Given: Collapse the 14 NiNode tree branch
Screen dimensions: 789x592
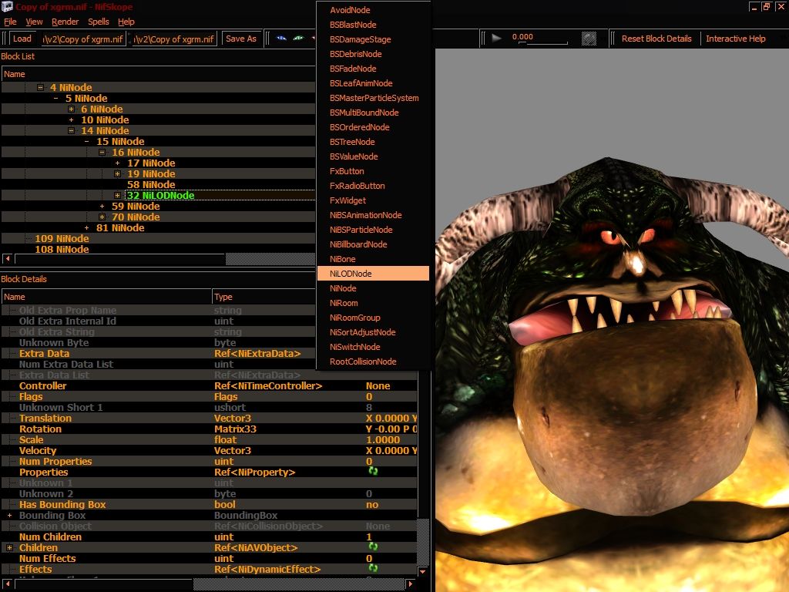Looking at the screenshot, I should [71, 131].
